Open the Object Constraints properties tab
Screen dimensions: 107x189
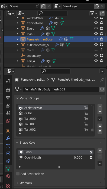coord(8,161)
